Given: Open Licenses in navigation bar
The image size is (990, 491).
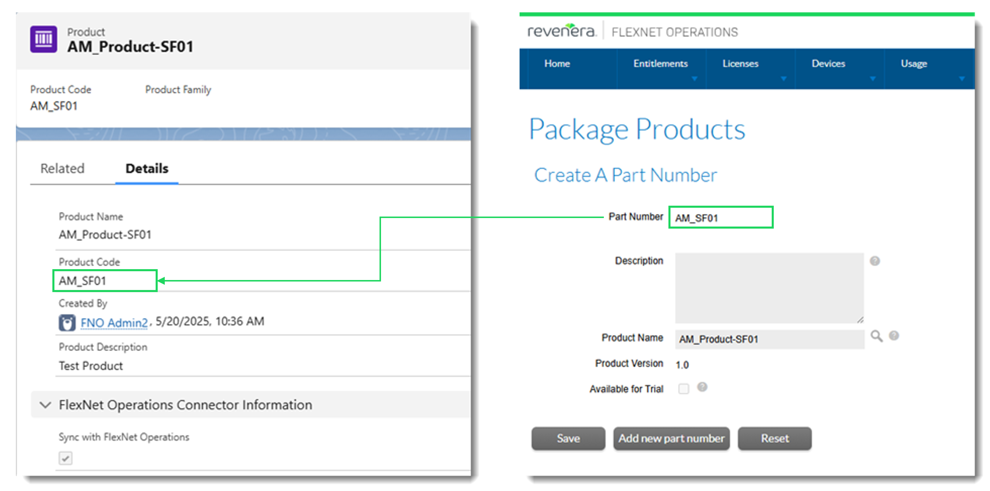Looking at the screenshot, I should (740, 63).
